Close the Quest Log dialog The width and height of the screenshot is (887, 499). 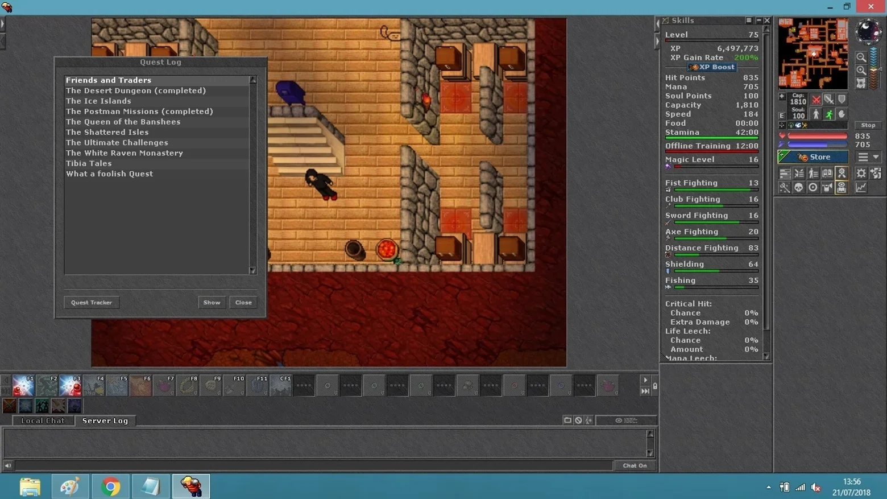[243, 303]
